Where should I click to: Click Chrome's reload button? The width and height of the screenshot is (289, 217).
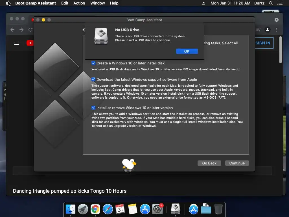(x=30, y=30)
